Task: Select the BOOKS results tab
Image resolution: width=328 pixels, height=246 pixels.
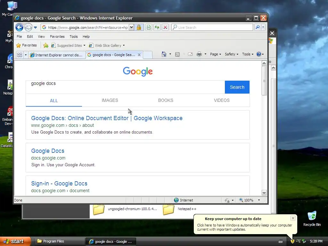Action: click(166, 100)
